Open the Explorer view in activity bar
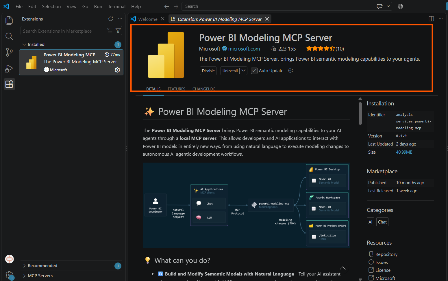Screen dimensions: 448x281 (x=9, y=20)
